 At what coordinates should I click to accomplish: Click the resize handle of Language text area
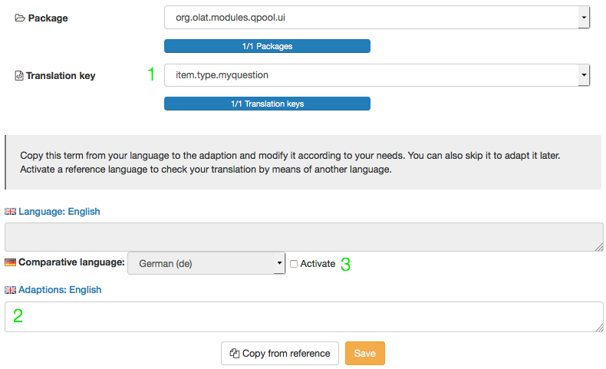click(x=599, y=247)
